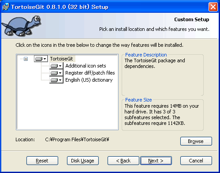Click the Browse button

[x=196, y=141]
